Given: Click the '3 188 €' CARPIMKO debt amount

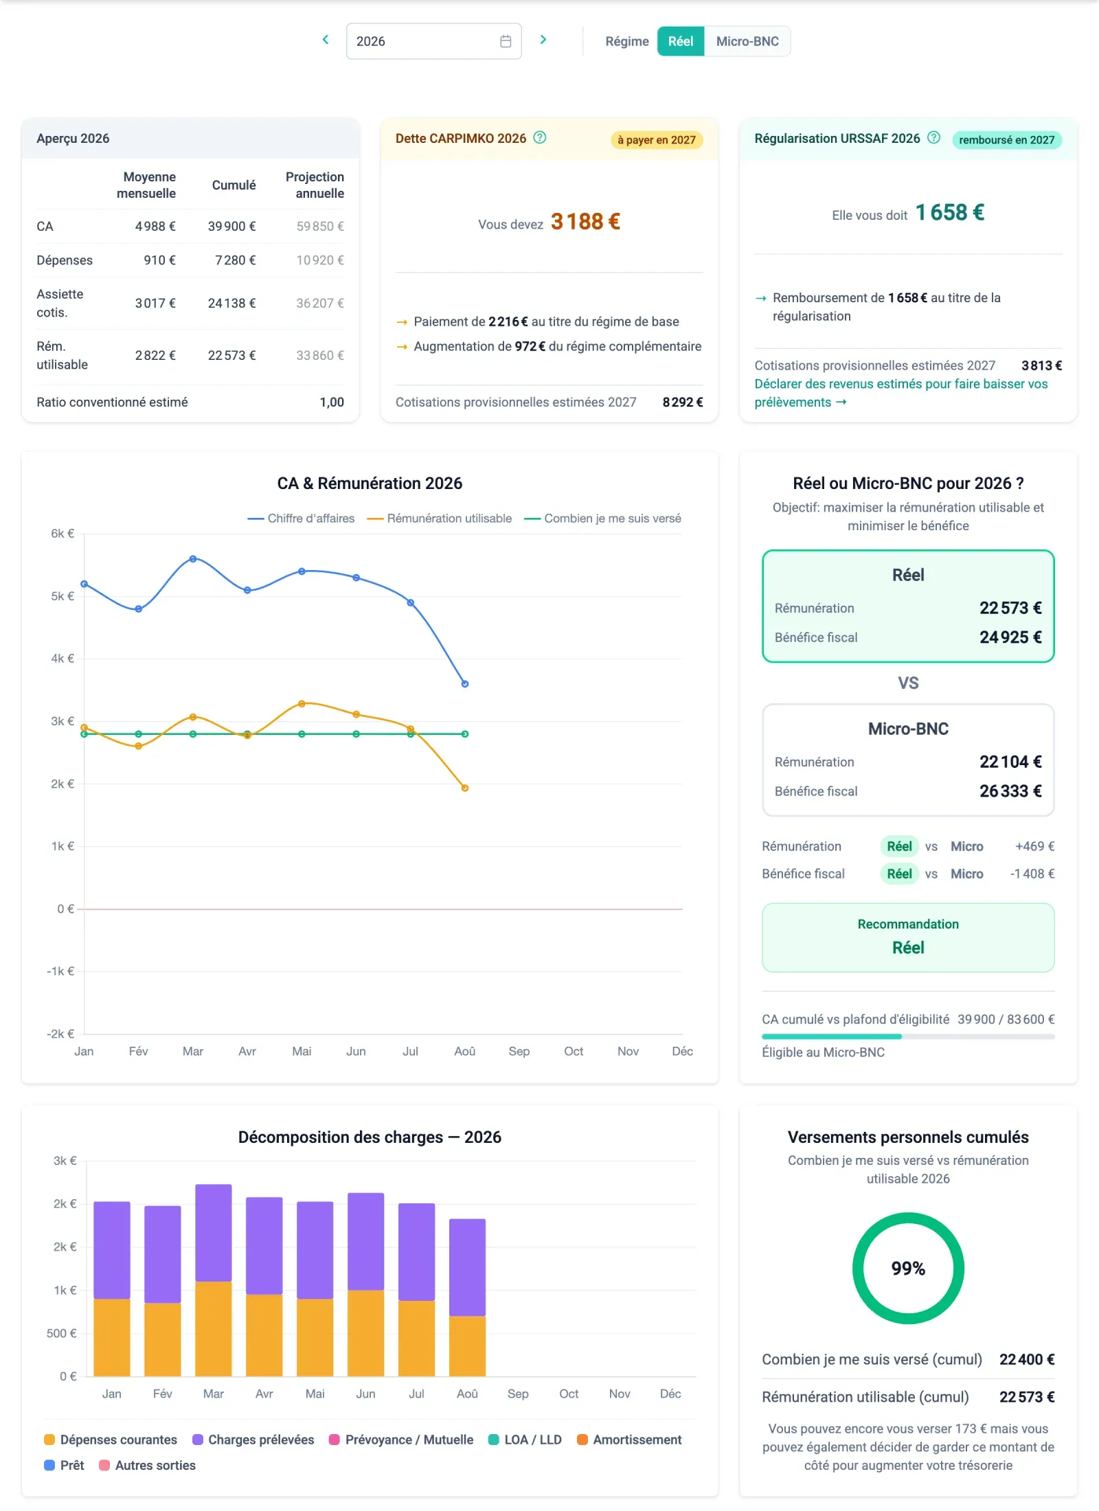Looking at the screenshot, I should pos(586,222).
